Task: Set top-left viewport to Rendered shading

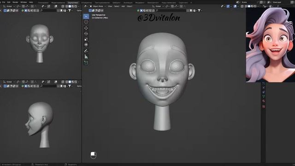Action: point(76,6)
